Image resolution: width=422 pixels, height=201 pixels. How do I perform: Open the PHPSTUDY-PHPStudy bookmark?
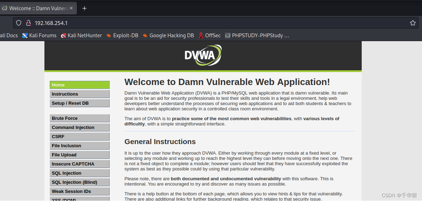[x=257, y=35]
